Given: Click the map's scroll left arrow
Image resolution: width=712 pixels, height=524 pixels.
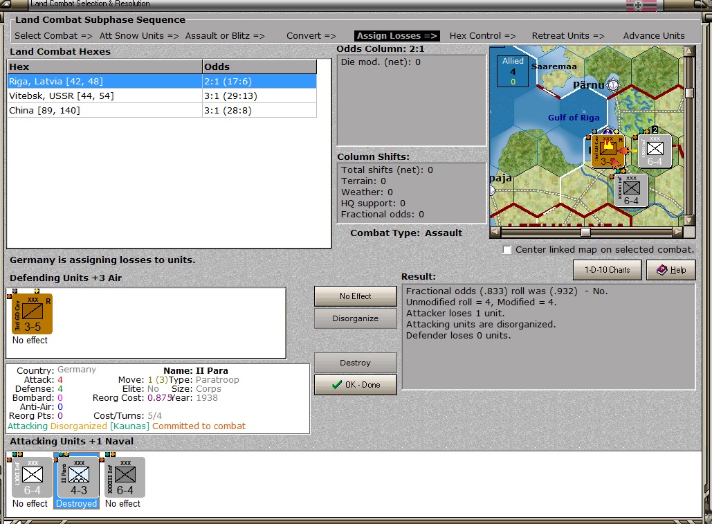Looking at the screenshot, I should pyautogui.click(x=495, y=232).
